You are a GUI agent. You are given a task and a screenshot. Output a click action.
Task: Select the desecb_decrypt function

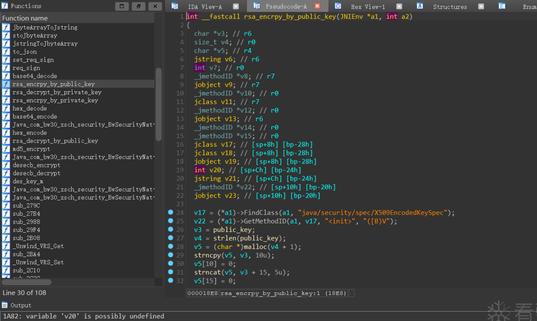point(36,173)
